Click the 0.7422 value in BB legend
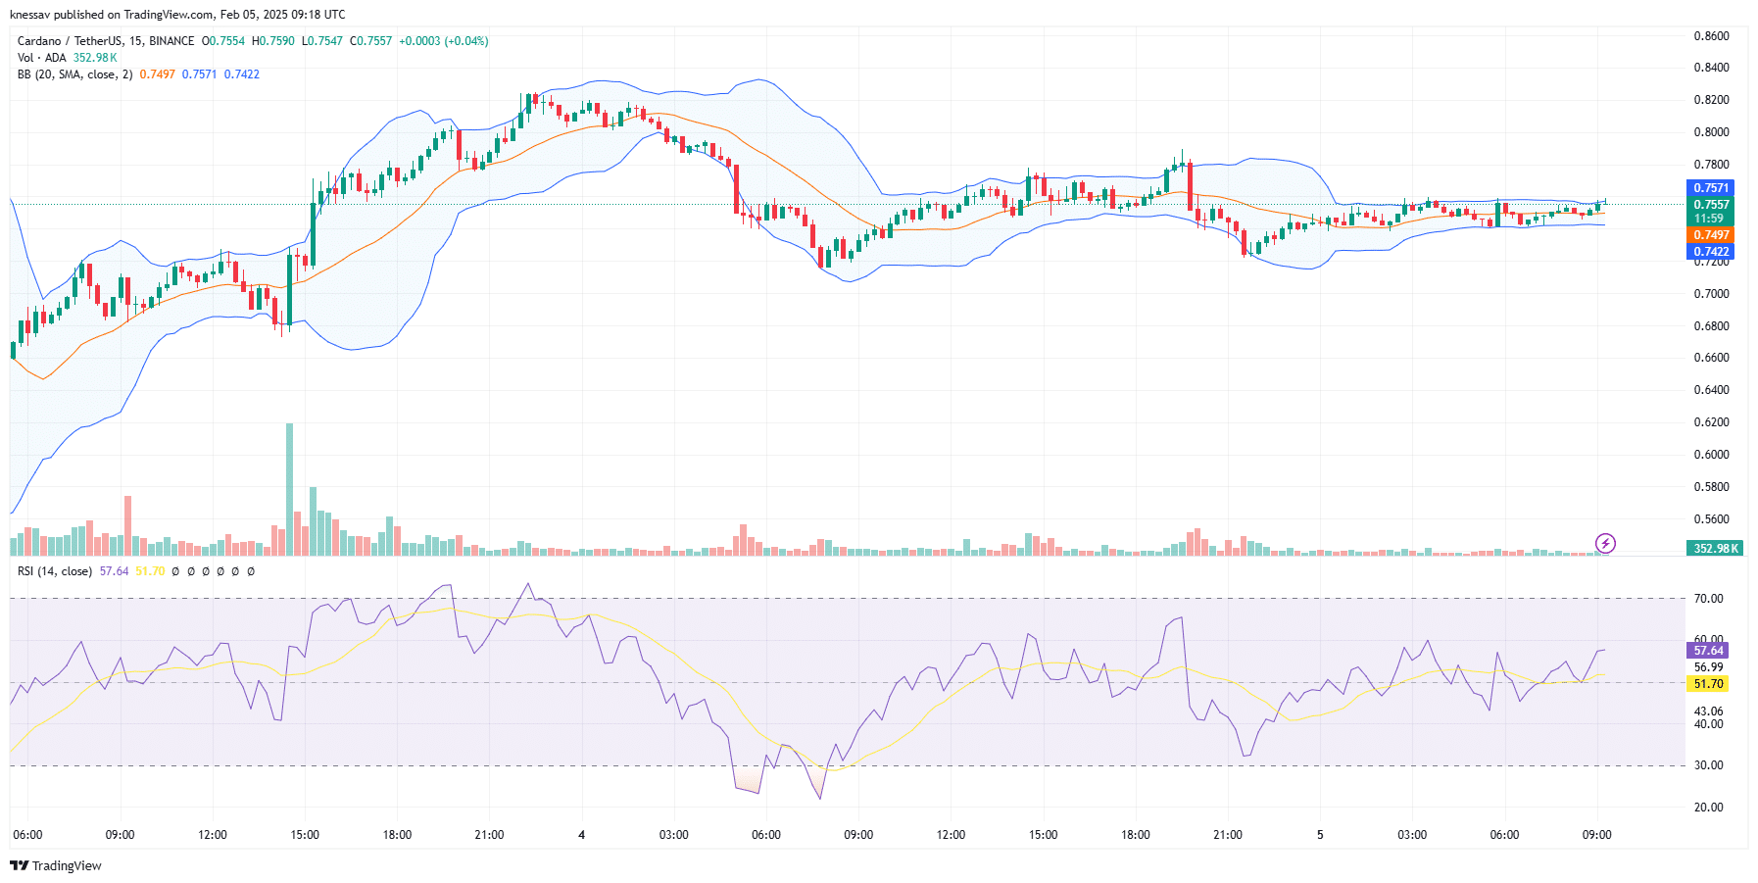 (x=242, y=74)
